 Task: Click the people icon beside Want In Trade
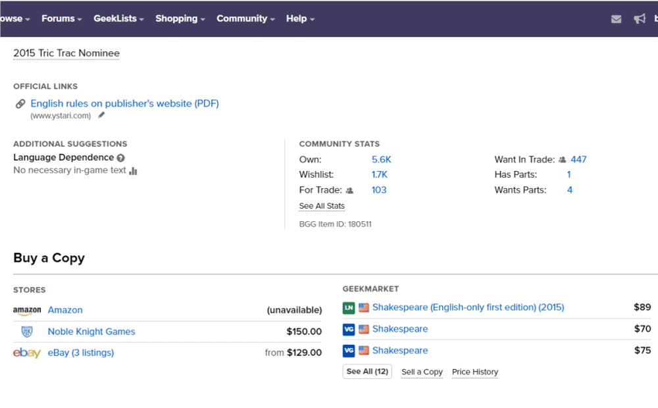pyautogui.click(x=563, y=159)
